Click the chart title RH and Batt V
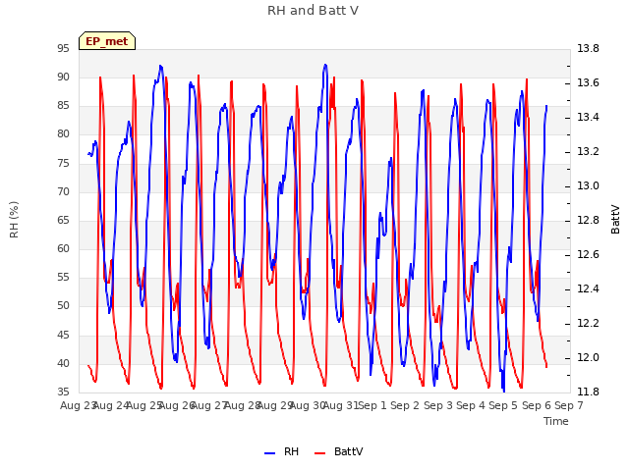 [313, 11]
